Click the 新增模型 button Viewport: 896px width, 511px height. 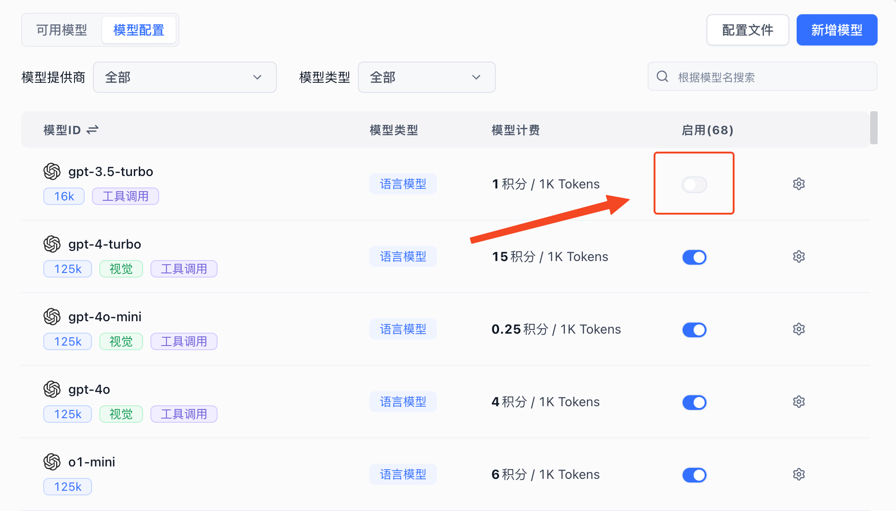[837, 30]
